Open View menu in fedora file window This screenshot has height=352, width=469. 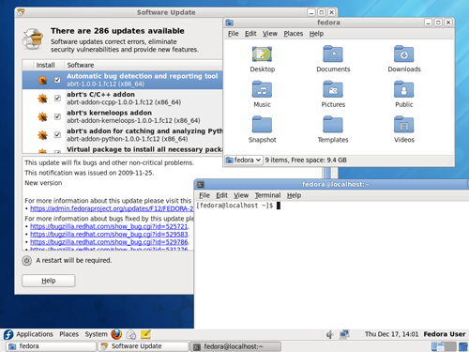click(270, 34)
